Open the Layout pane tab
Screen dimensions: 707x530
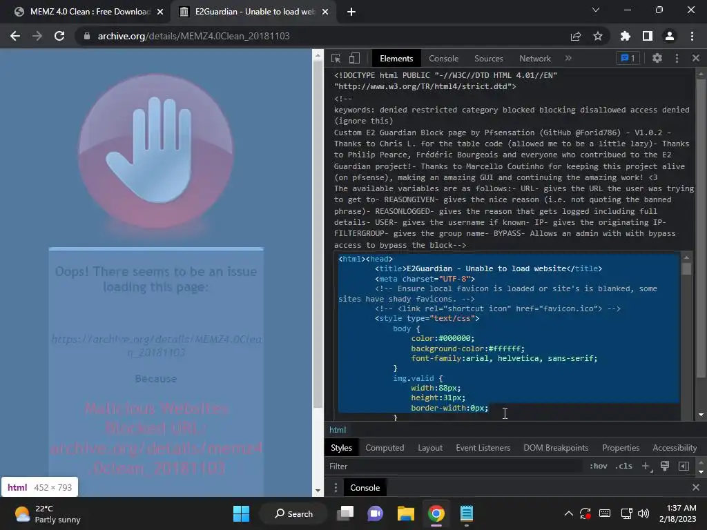coord(429,447)
